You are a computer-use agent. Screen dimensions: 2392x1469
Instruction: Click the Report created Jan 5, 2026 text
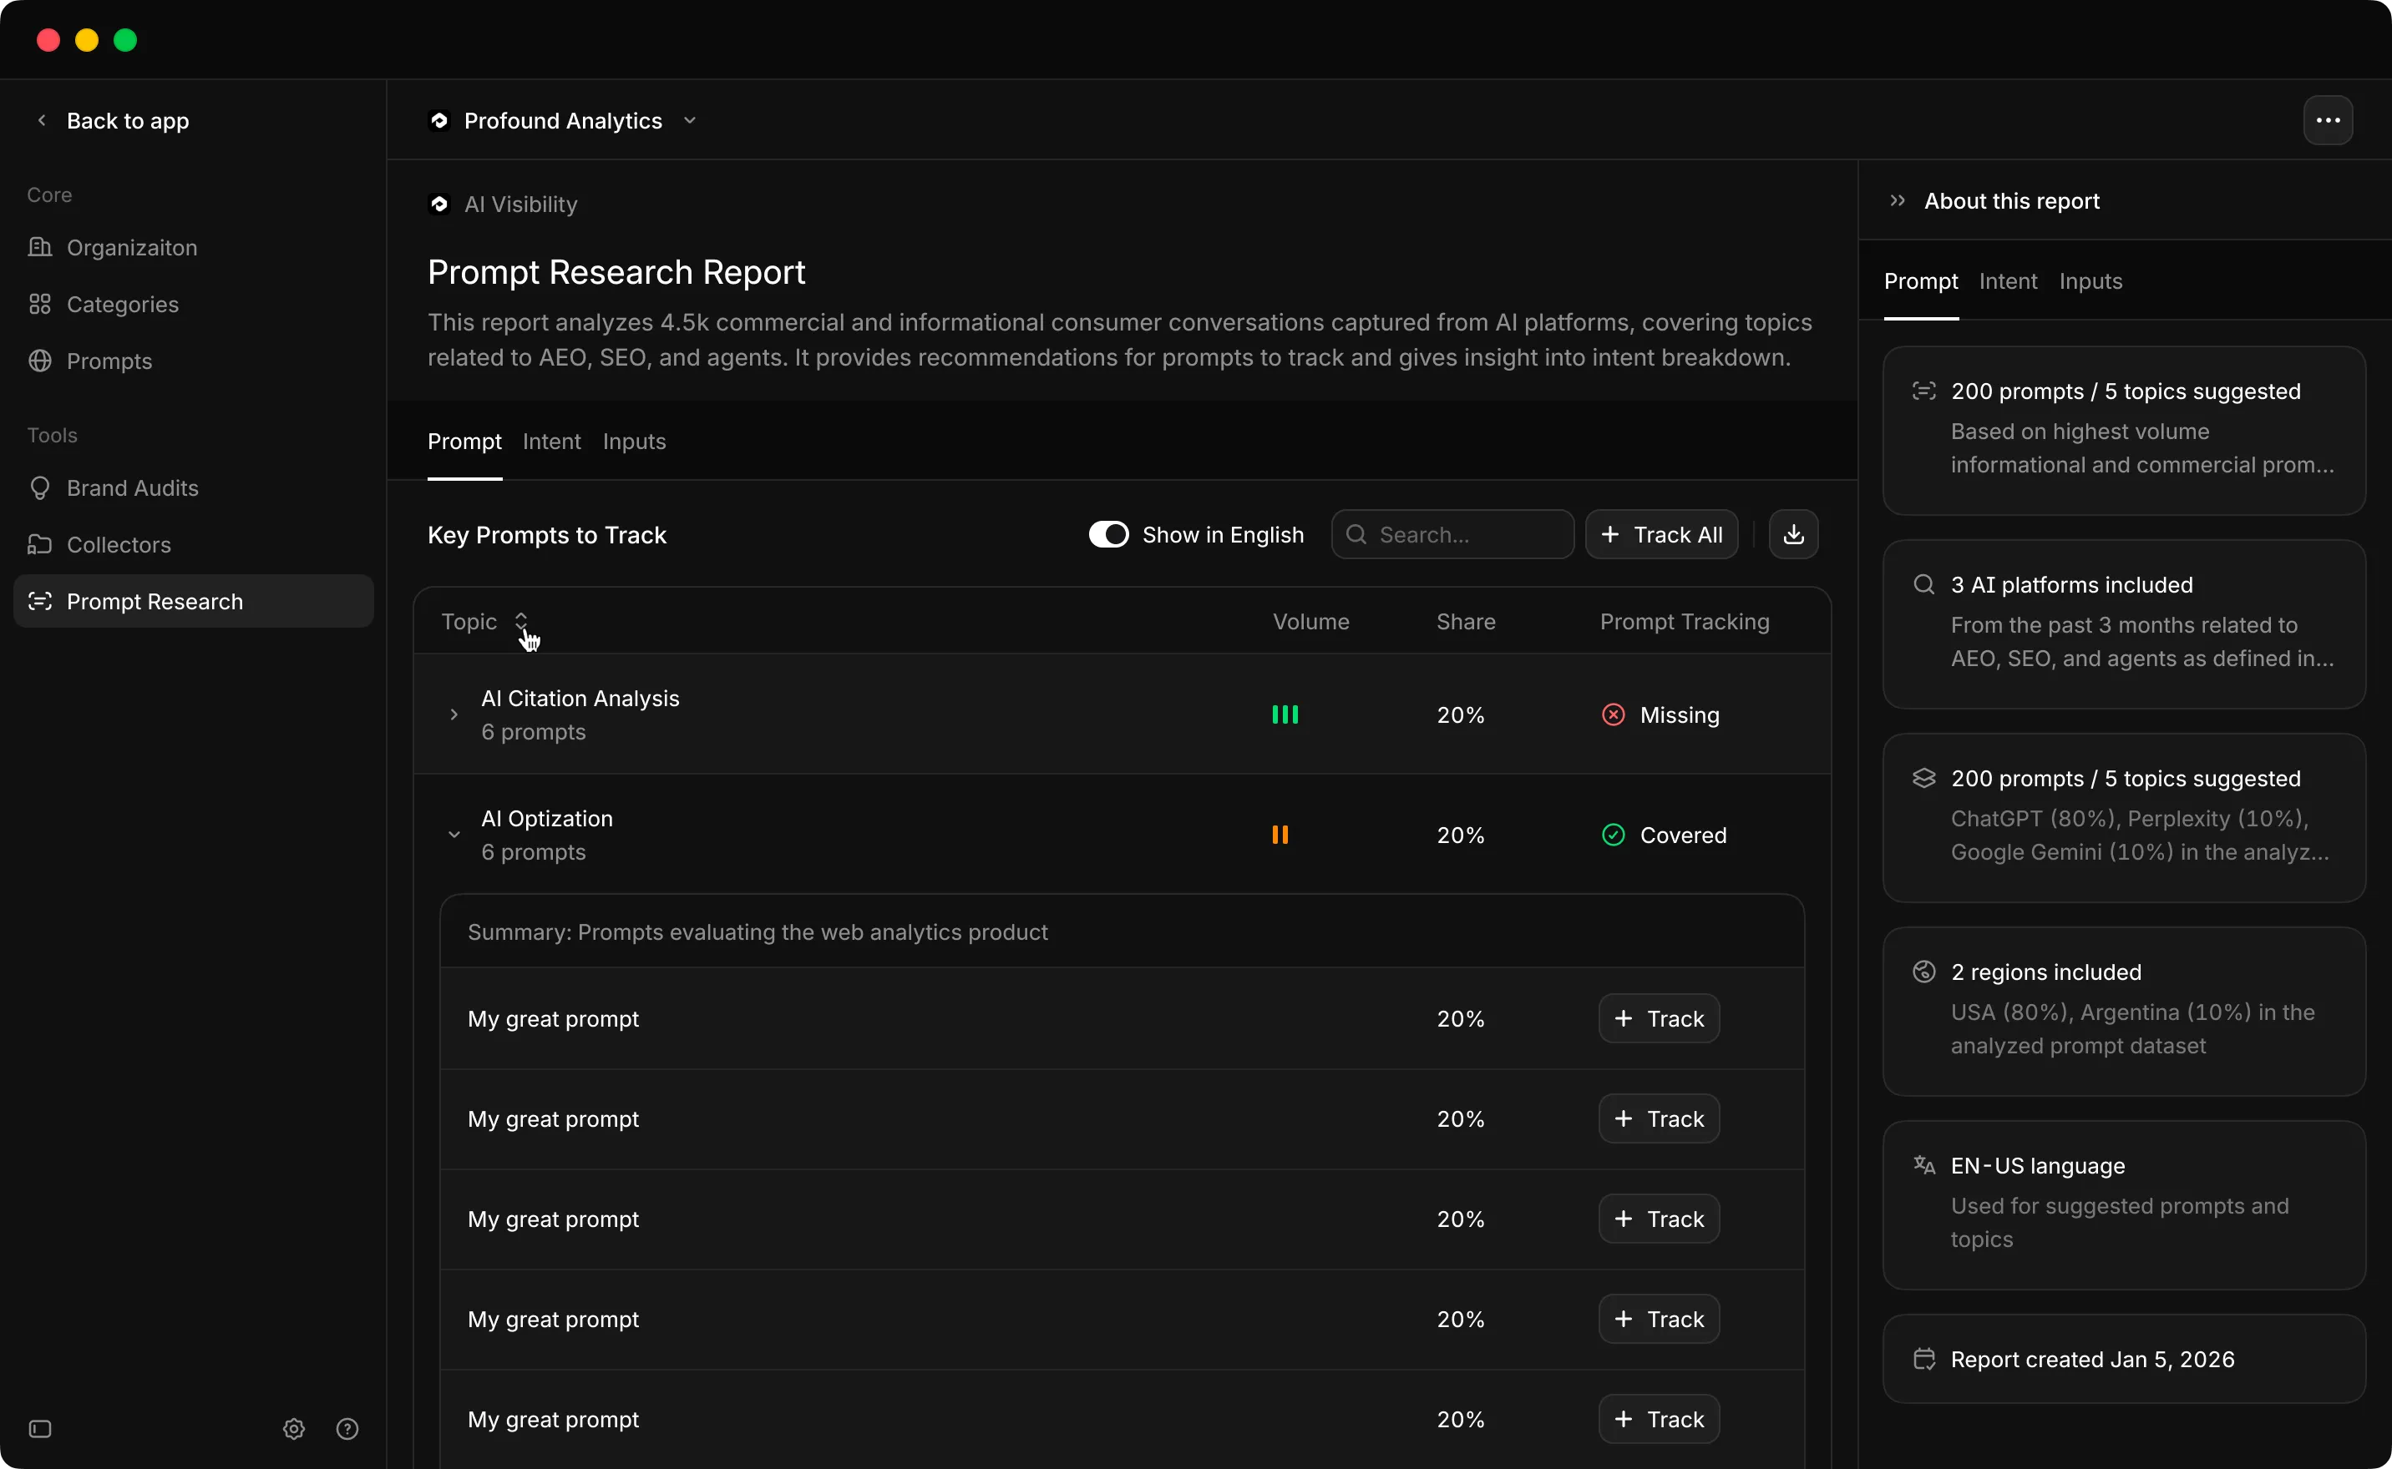[x=2091, y=1359]
